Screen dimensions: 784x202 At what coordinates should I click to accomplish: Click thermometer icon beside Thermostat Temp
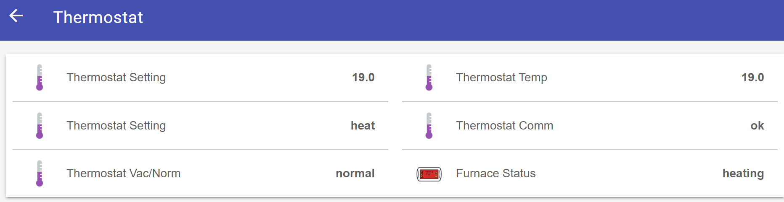429,77
